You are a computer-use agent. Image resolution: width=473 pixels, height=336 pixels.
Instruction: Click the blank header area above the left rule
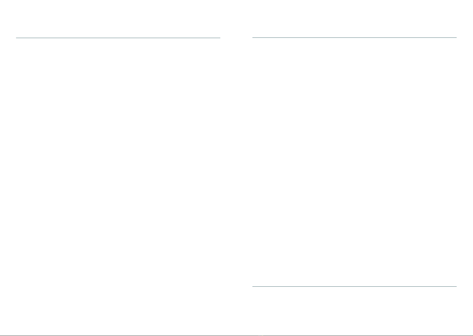pyautogui.click(x=118, y=19)
